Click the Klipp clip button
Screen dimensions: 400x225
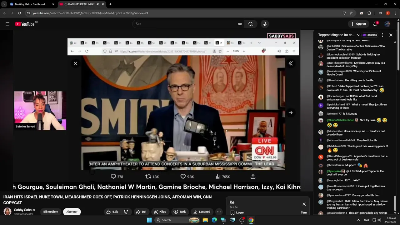[160, 212]
